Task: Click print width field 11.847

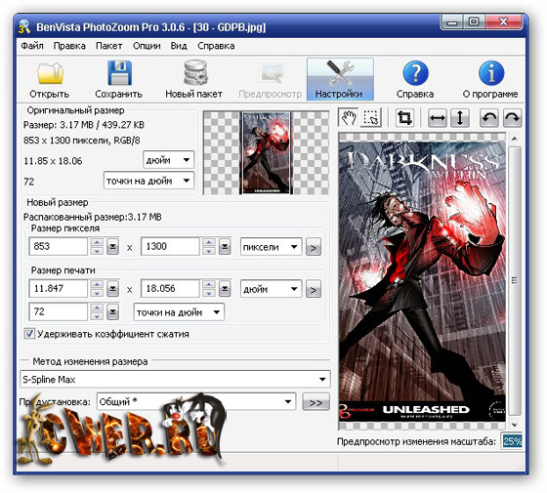Action: [59, 289]
